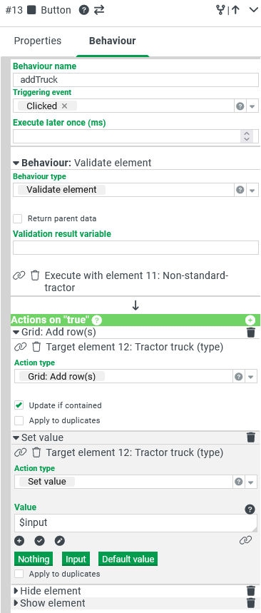Toggle Return parent data checkbox

(x=18, y=218)
